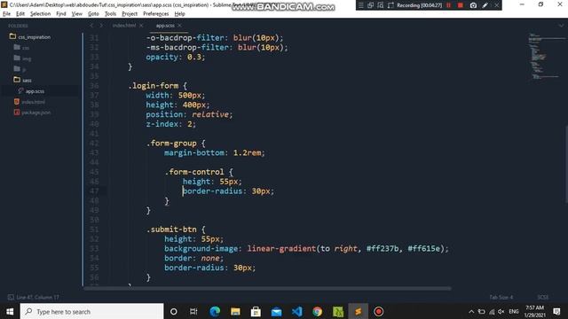Viewport: 568px width, 319px height.
Task: Open Sublime Text taskbar icon
Action: pyautogui.click(x=359, y=311)
